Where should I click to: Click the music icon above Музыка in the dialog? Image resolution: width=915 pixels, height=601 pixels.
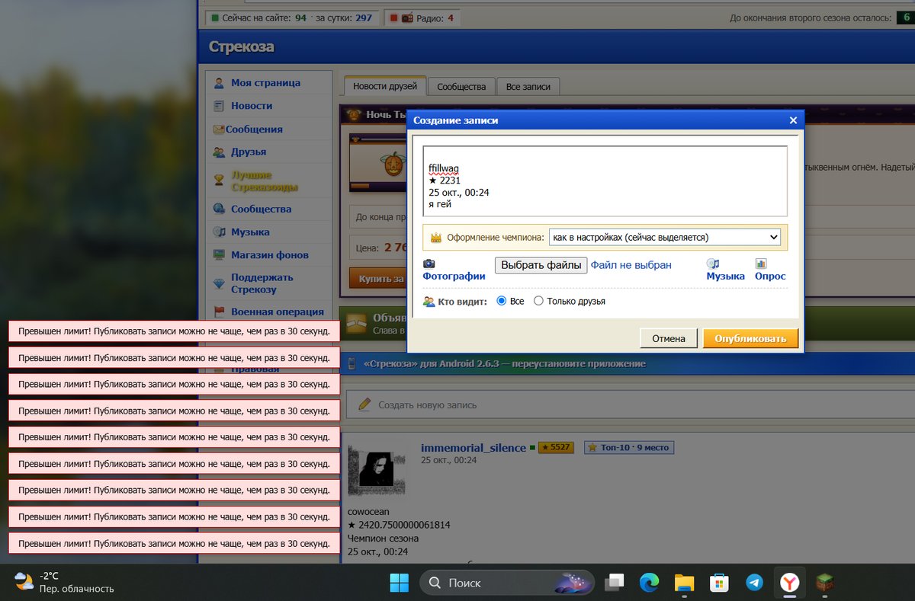713,264
